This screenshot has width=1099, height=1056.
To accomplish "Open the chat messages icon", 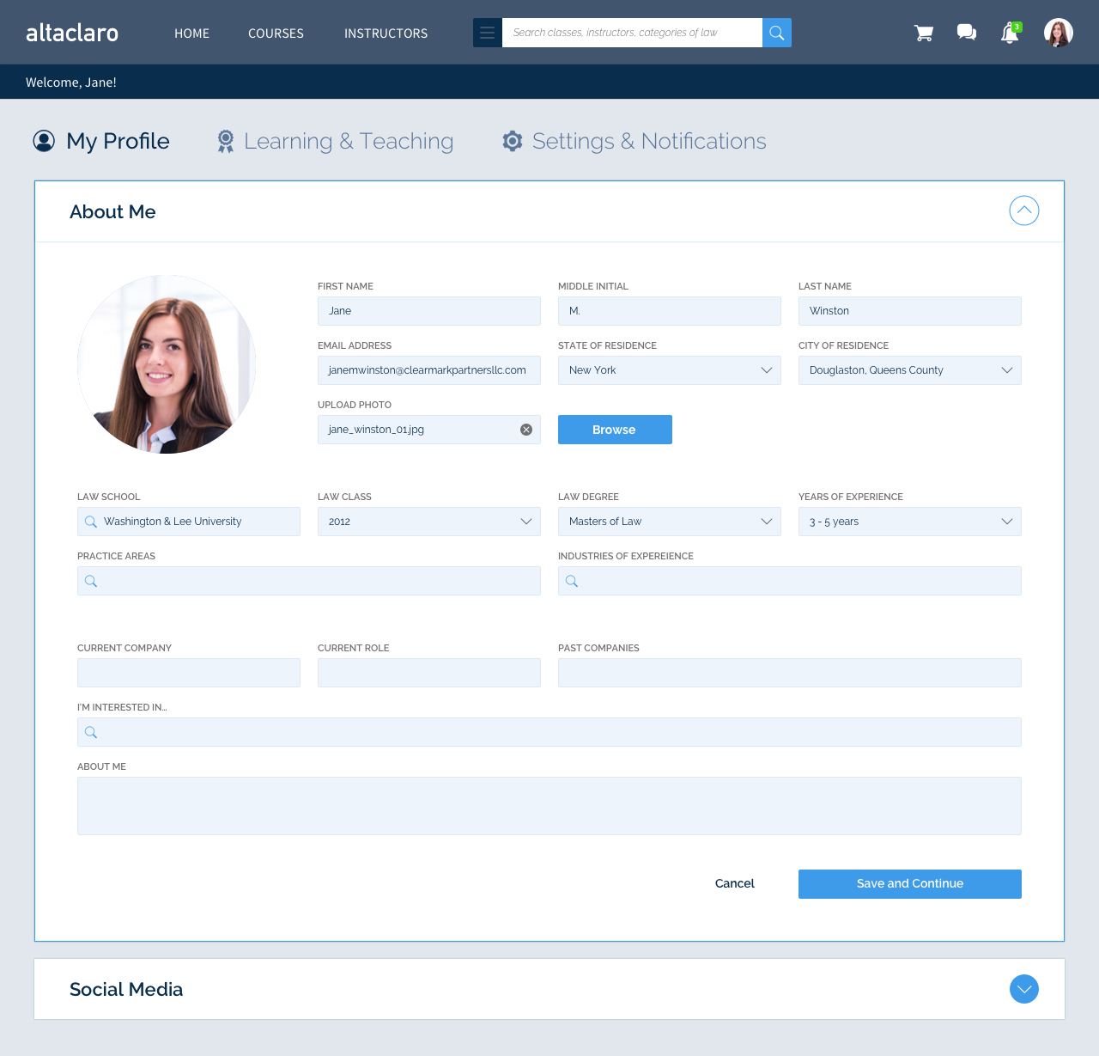I will click(x=967, y=33).
